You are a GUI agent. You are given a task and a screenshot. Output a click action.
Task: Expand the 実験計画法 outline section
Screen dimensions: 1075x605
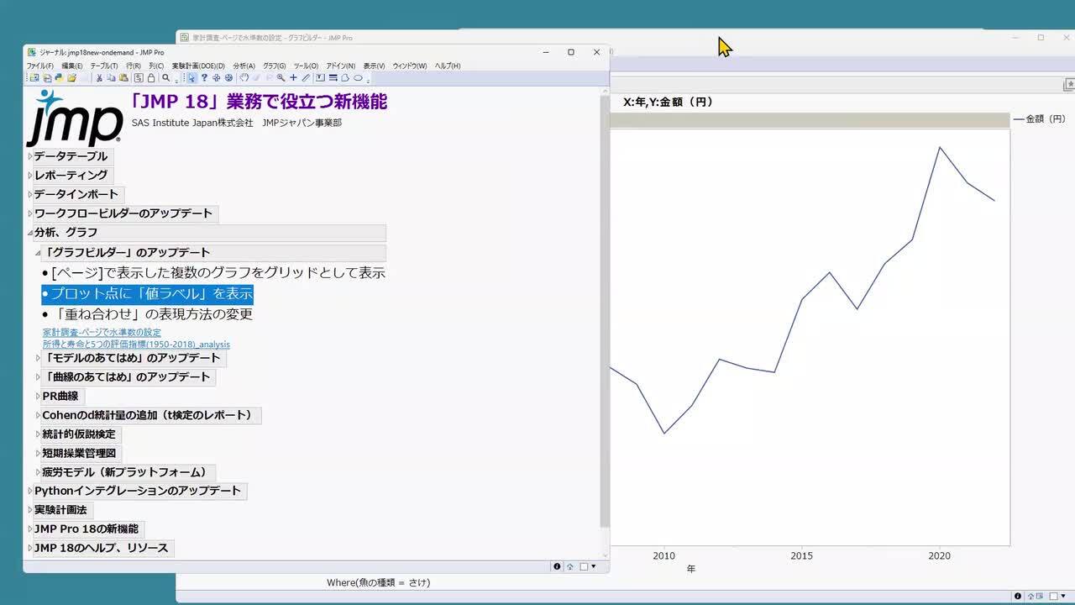[30, 510]
